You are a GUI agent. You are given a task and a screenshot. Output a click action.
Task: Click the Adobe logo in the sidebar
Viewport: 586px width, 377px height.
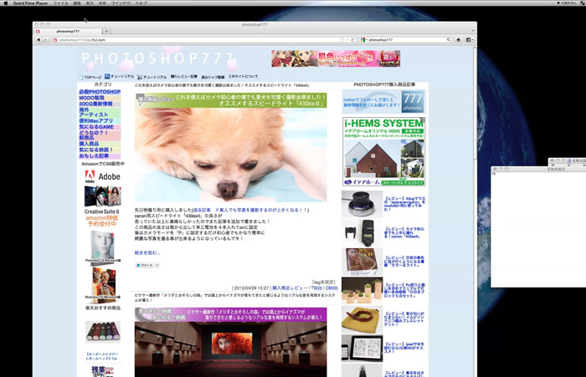[103, 176]
